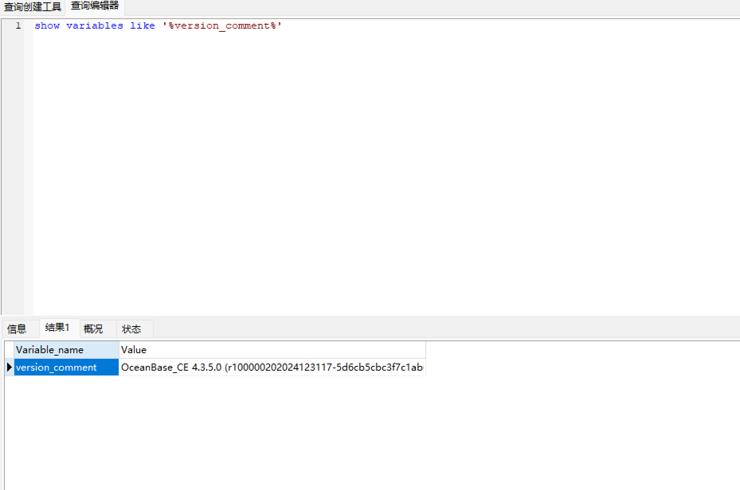The image size is (740, 490).
Task: Click the grid corner cell left of Variable_name
Action: 10,350
